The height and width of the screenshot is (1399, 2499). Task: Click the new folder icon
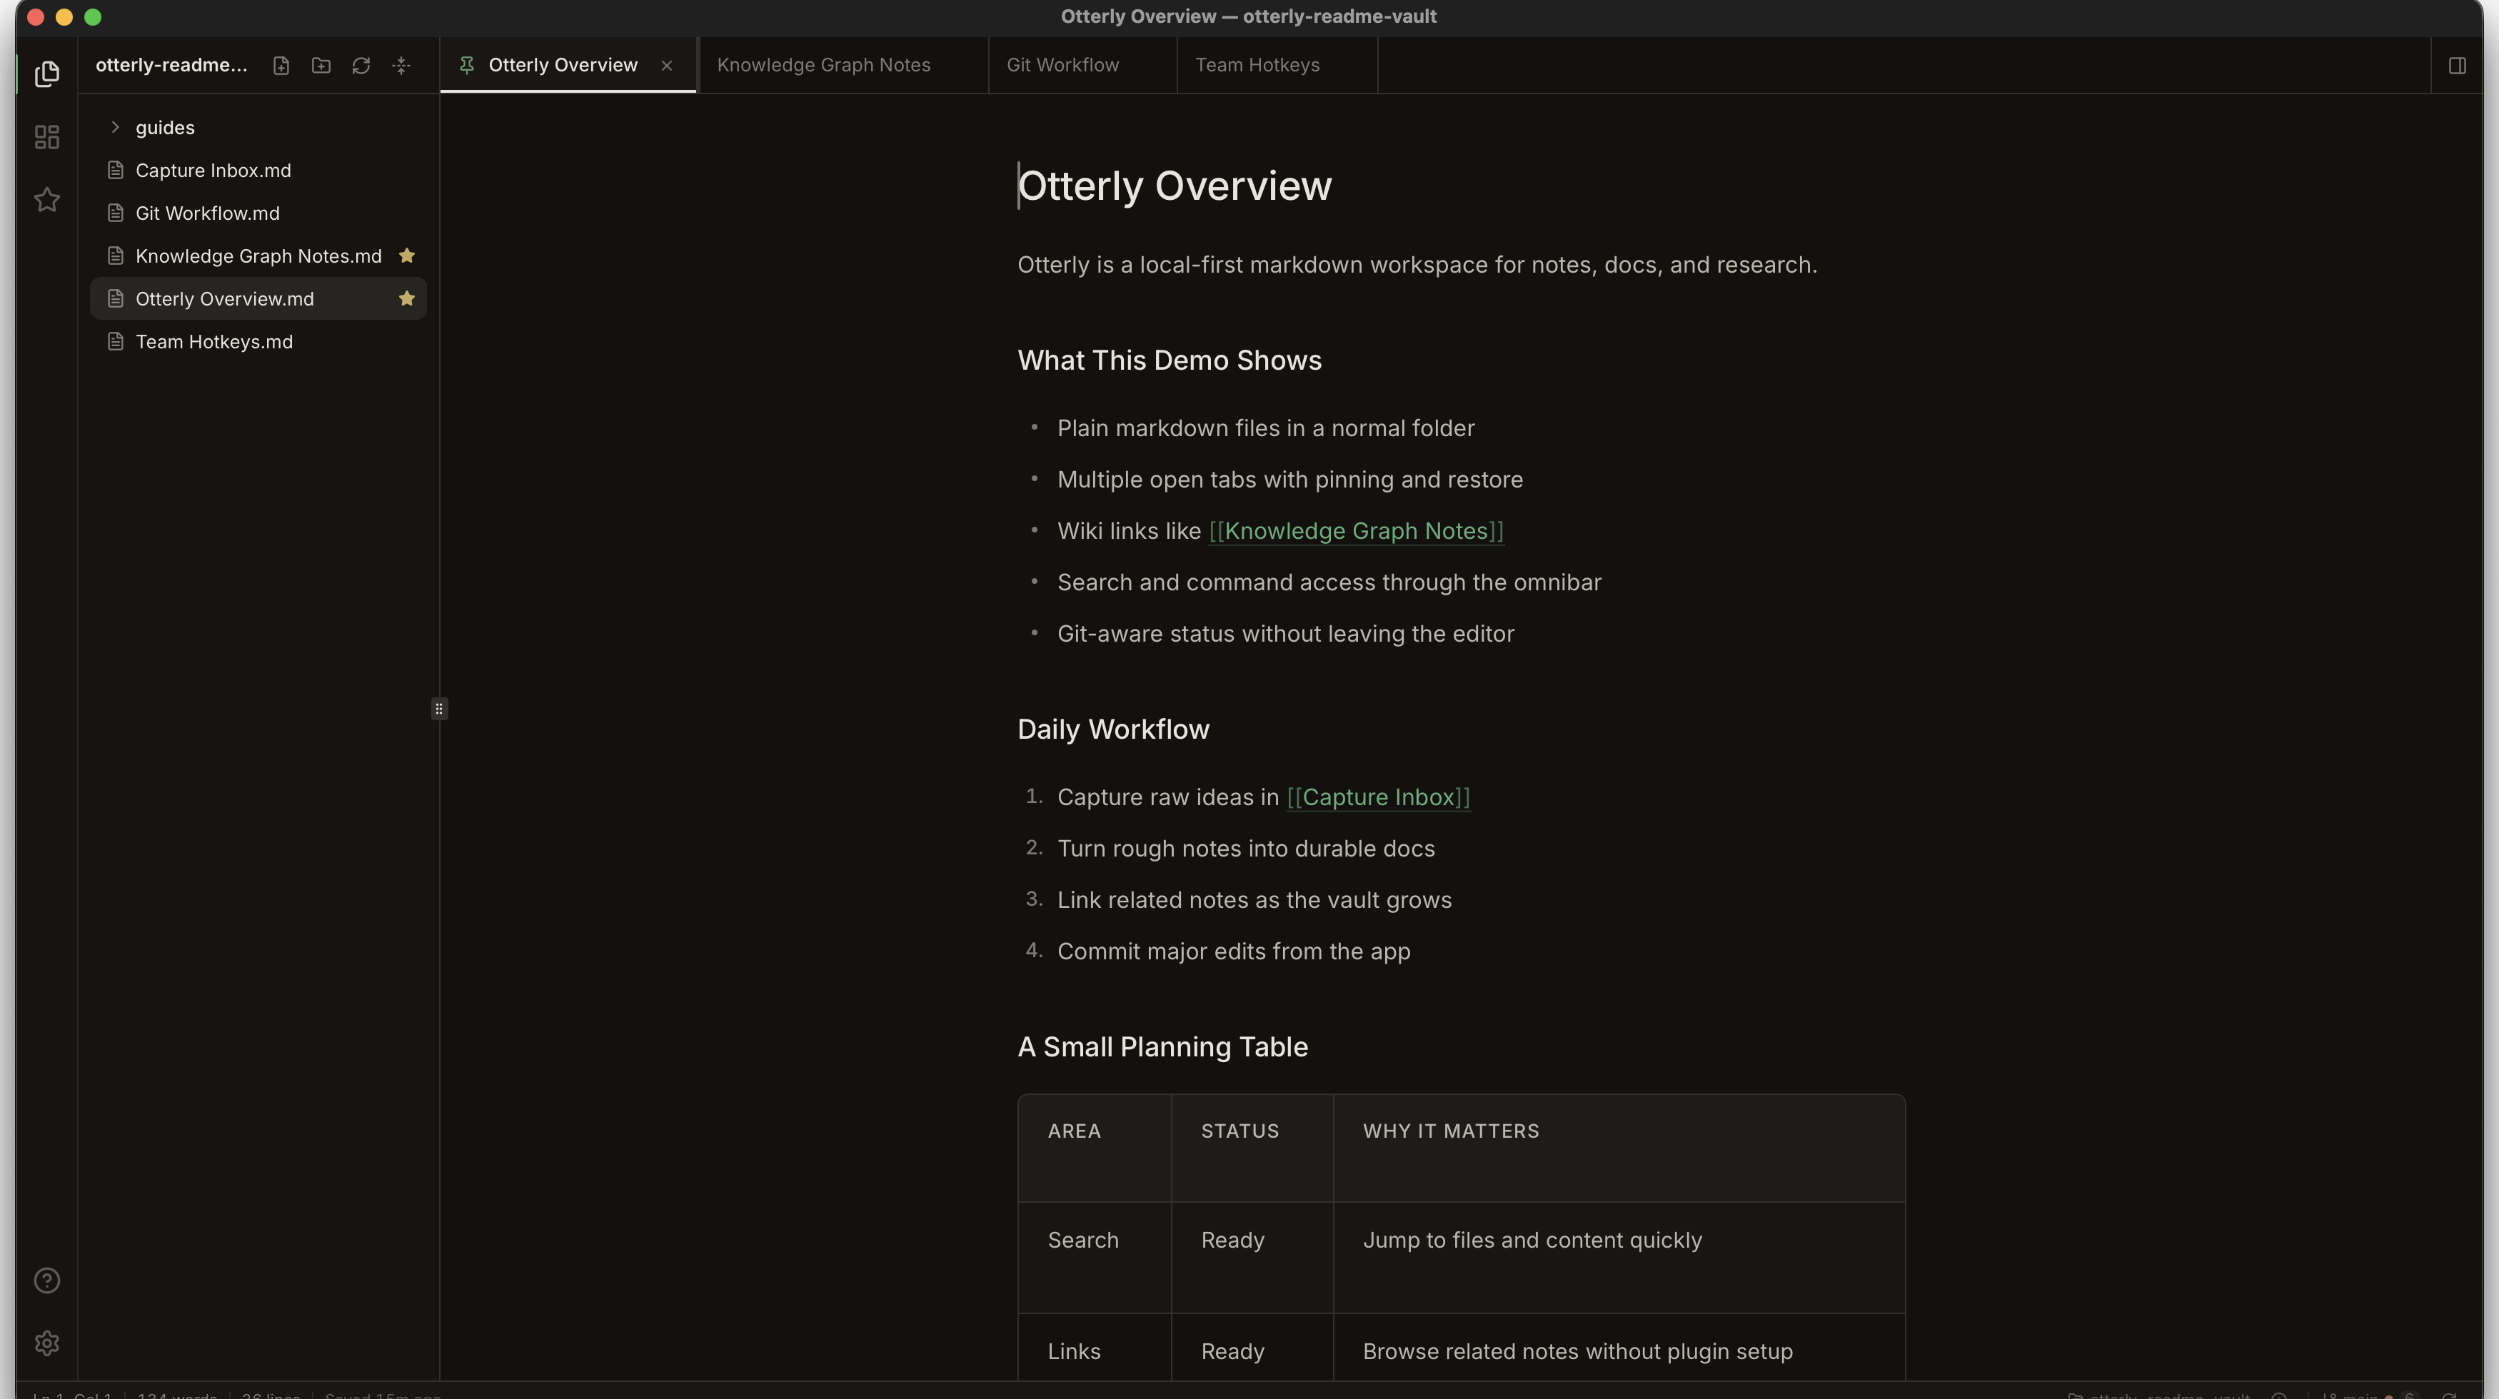(321, 65)
